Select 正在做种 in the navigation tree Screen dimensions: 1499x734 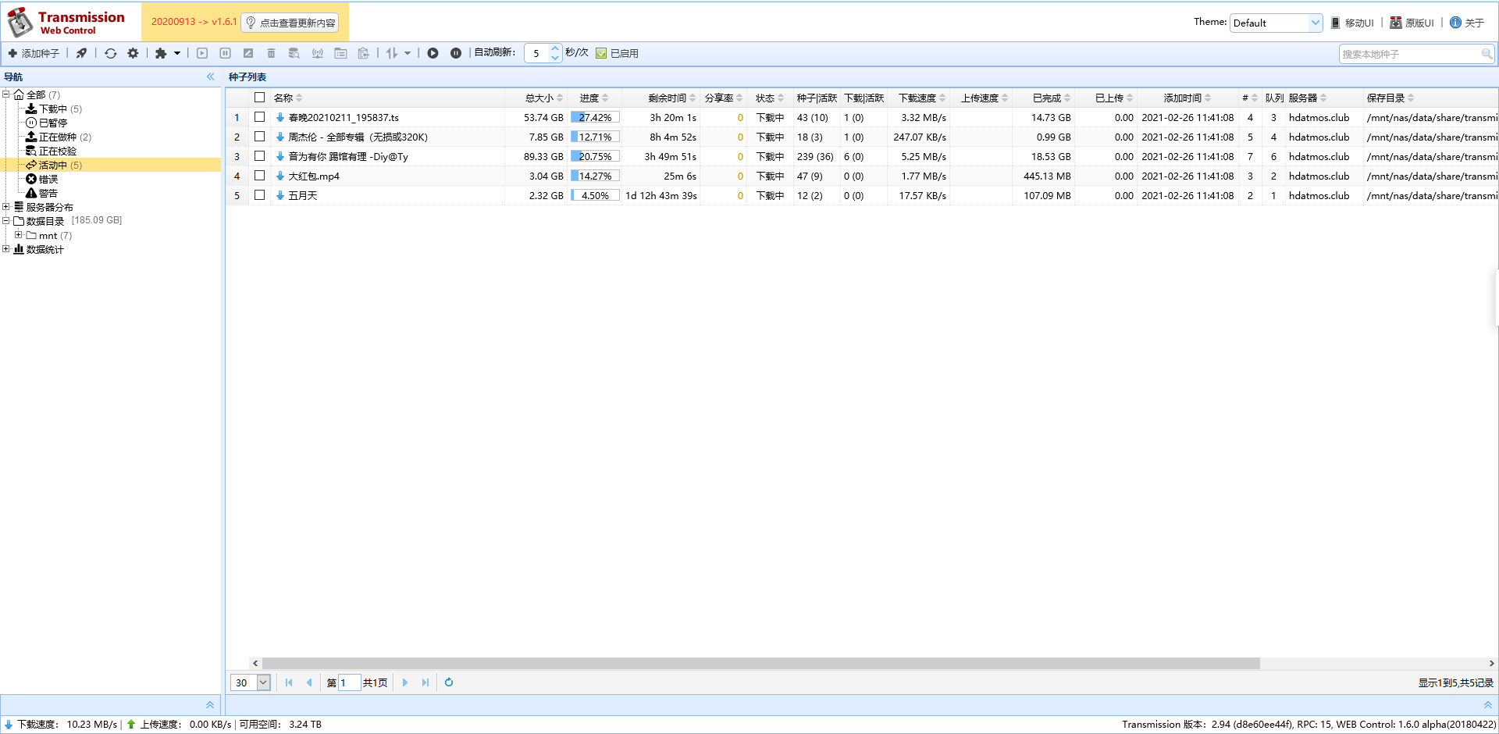click(58, 137)
